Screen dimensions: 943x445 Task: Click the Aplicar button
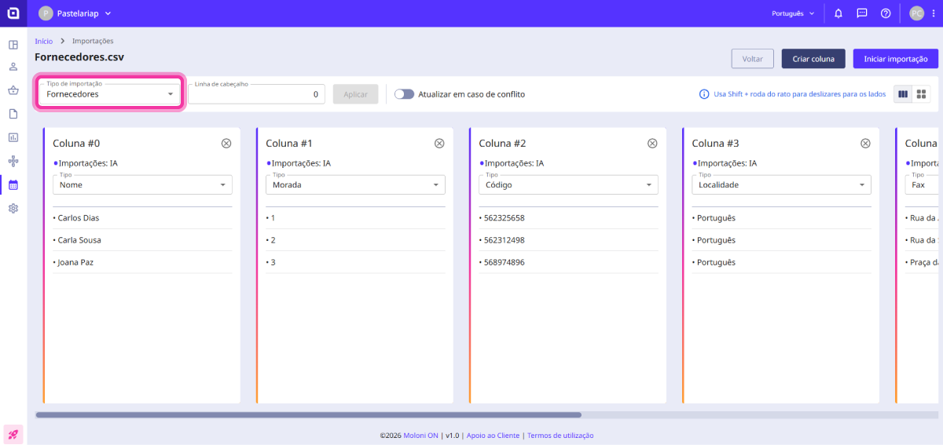click(x=356, y=94)
